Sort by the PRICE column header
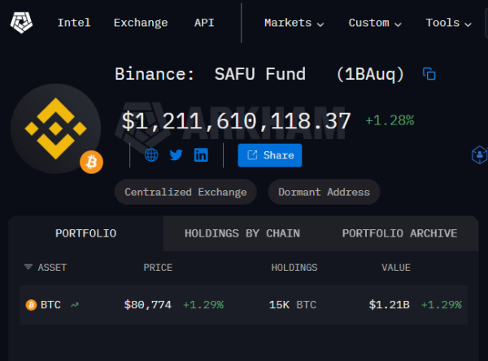The image size is (488, 361). 158,267
